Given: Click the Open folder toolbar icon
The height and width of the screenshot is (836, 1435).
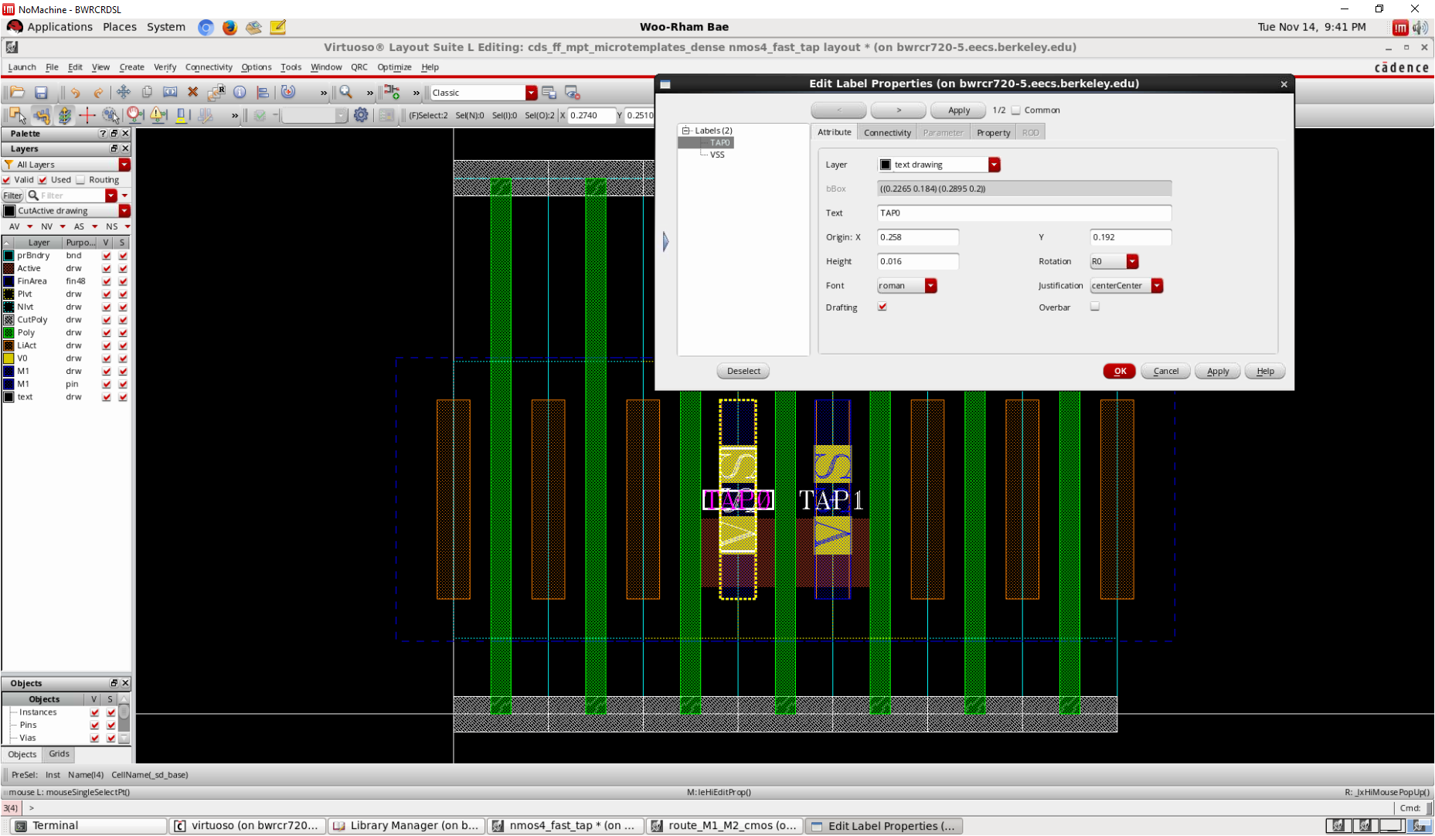Looking at the screenshot, I should [x=17, y=92].
